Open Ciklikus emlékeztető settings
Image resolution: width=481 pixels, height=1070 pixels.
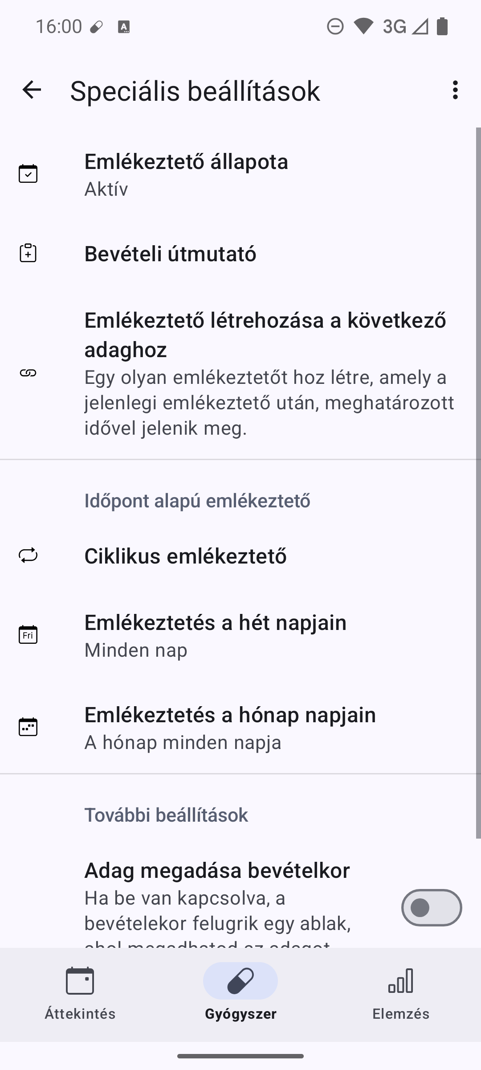coord(185,556)
